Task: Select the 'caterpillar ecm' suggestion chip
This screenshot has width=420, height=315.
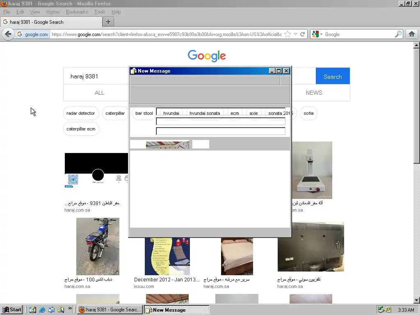Action: coord(81,129)
